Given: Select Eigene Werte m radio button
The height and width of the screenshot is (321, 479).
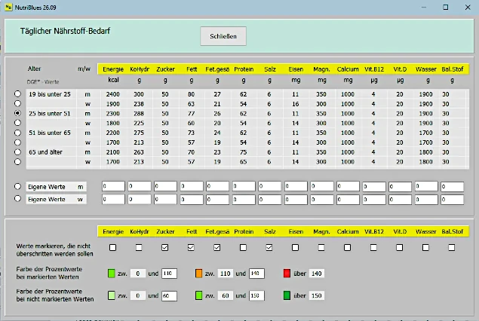Looking at the screenshot, I should tap(17, 186).
